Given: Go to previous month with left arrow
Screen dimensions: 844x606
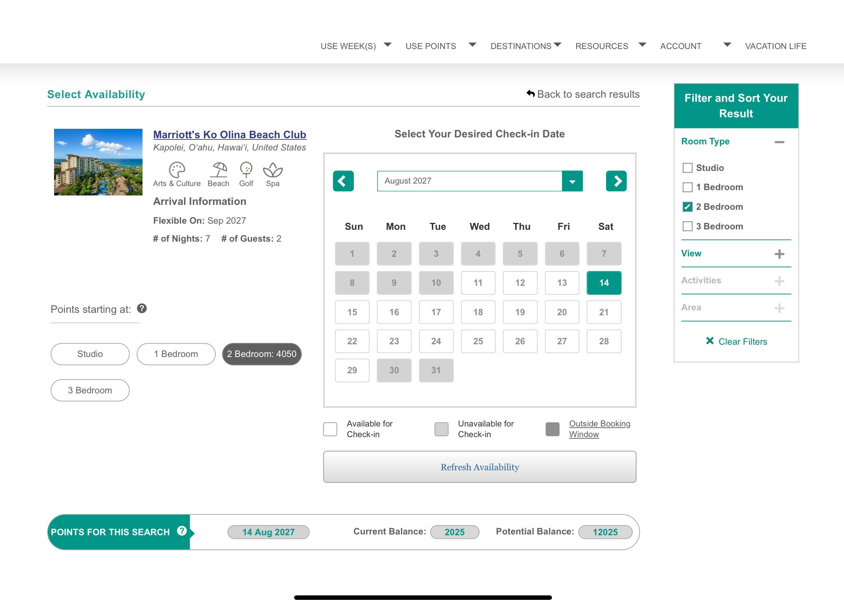Looking at the screenshot, I should coord(343,181).
